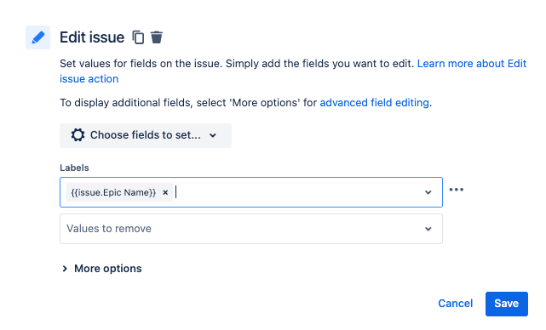The height and width of the screenshot is (330, 546).
Task: Duplicate this action with the copy icon
Action: pos(138,37)
